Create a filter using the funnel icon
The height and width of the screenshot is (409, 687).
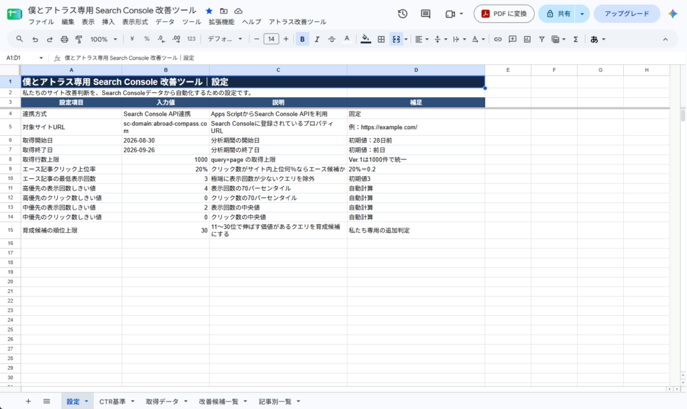[x=542, y=39]
